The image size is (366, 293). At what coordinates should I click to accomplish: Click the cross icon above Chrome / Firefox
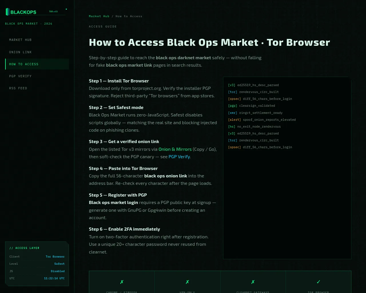[122, 282]
